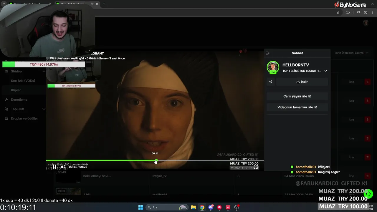Delete the second clip with trash icon
377x212 pixels.
coord(367,101)
